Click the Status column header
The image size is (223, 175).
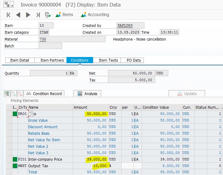(x=201, y=107)
